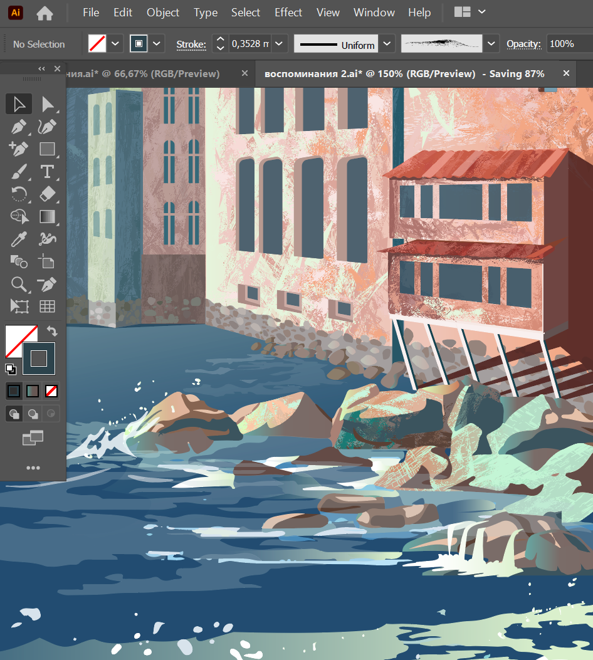Pick the Paintbrush tool
The image size is (593, 660).
[x=19, y=172]
